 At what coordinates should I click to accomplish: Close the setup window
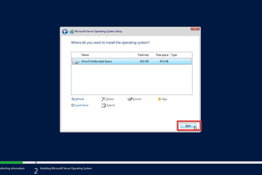(x=195, y=29)
